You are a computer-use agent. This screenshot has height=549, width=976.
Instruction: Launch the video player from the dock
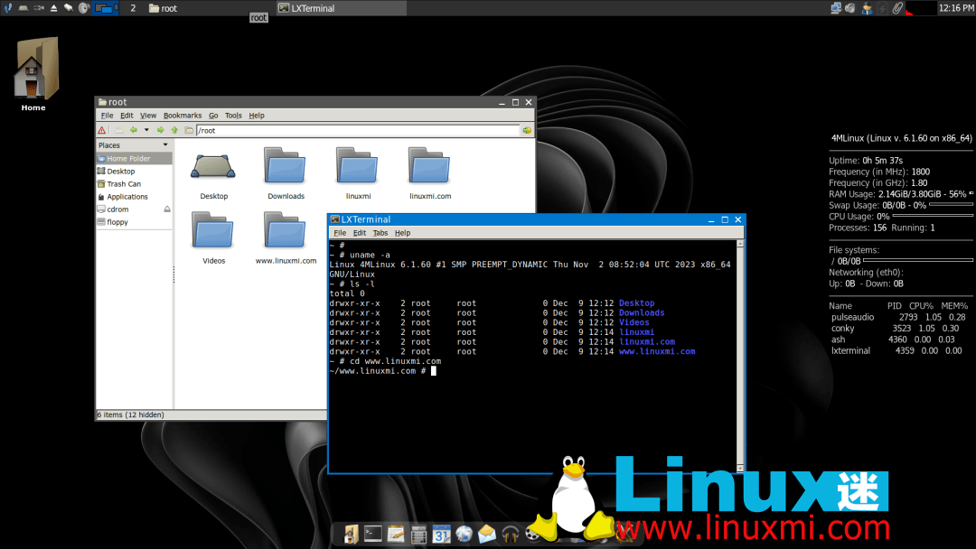[x=532, y=534]
